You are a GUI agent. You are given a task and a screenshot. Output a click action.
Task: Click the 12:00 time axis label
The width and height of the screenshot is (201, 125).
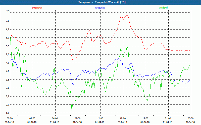coord(100,118)
